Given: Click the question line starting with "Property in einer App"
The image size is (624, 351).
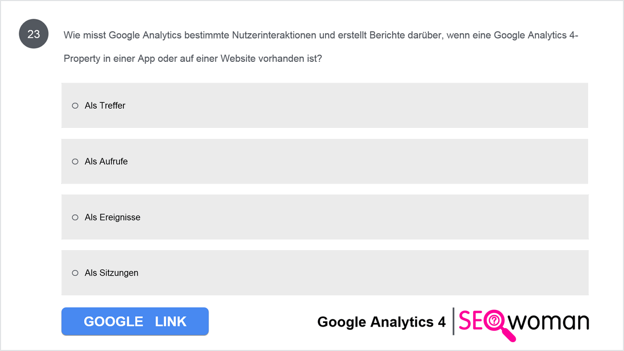Looking at the screenshot, I should click(193, 59).
